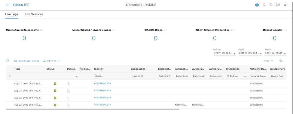Open the settings gear in header
Image resolution: width=293 pixels, height=114 pixels.
pos(285,5)
